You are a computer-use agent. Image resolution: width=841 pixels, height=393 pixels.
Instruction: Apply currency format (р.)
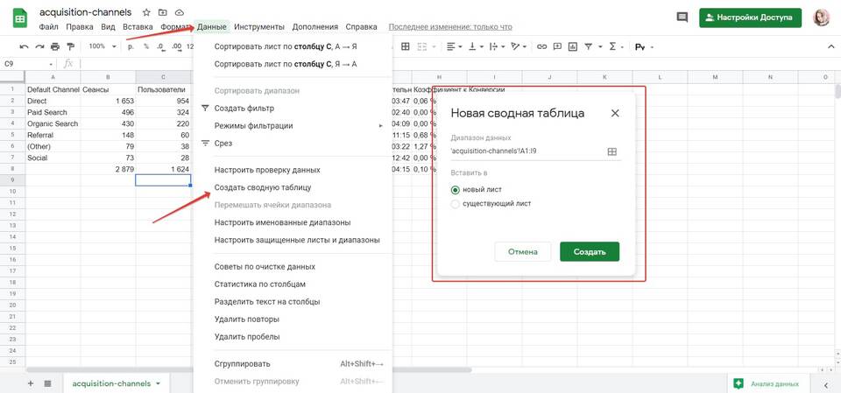[x=131, y=46]
